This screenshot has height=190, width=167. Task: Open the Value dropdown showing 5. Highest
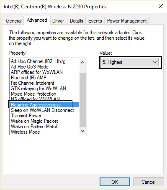point(130,62)
